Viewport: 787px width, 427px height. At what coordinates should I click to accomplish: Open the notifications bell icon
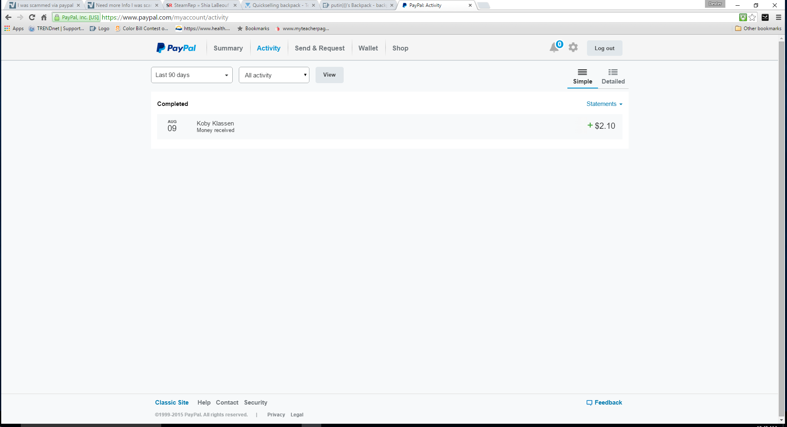point(554,48)
